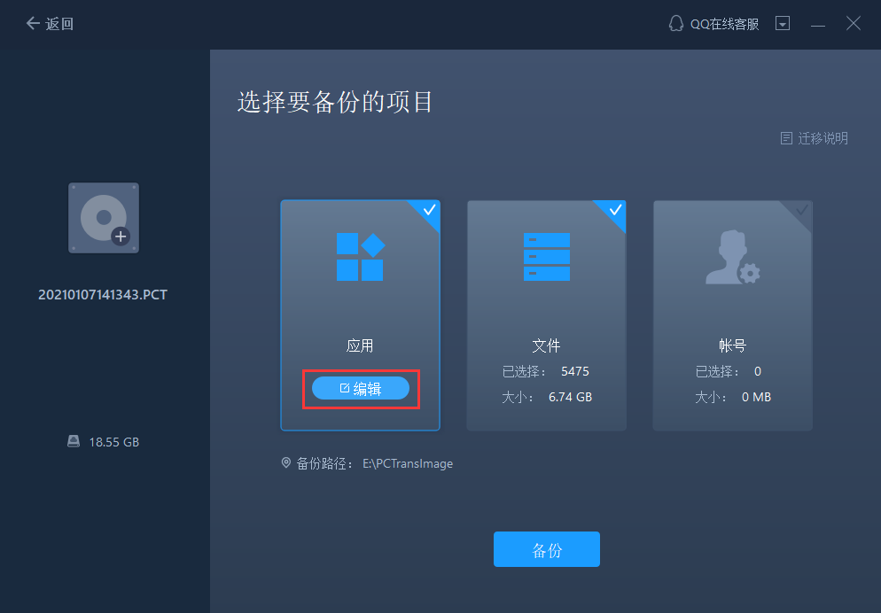Image resolution: width=881 pixels, height=613 pixels.
Task: Uncheck the 文件 card checkmark
Action: click(615, 211)
